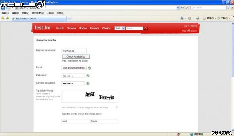This screenshot has height=136, width=234.
Task: Click the Favorites star icon
Action: click(3, 18)
